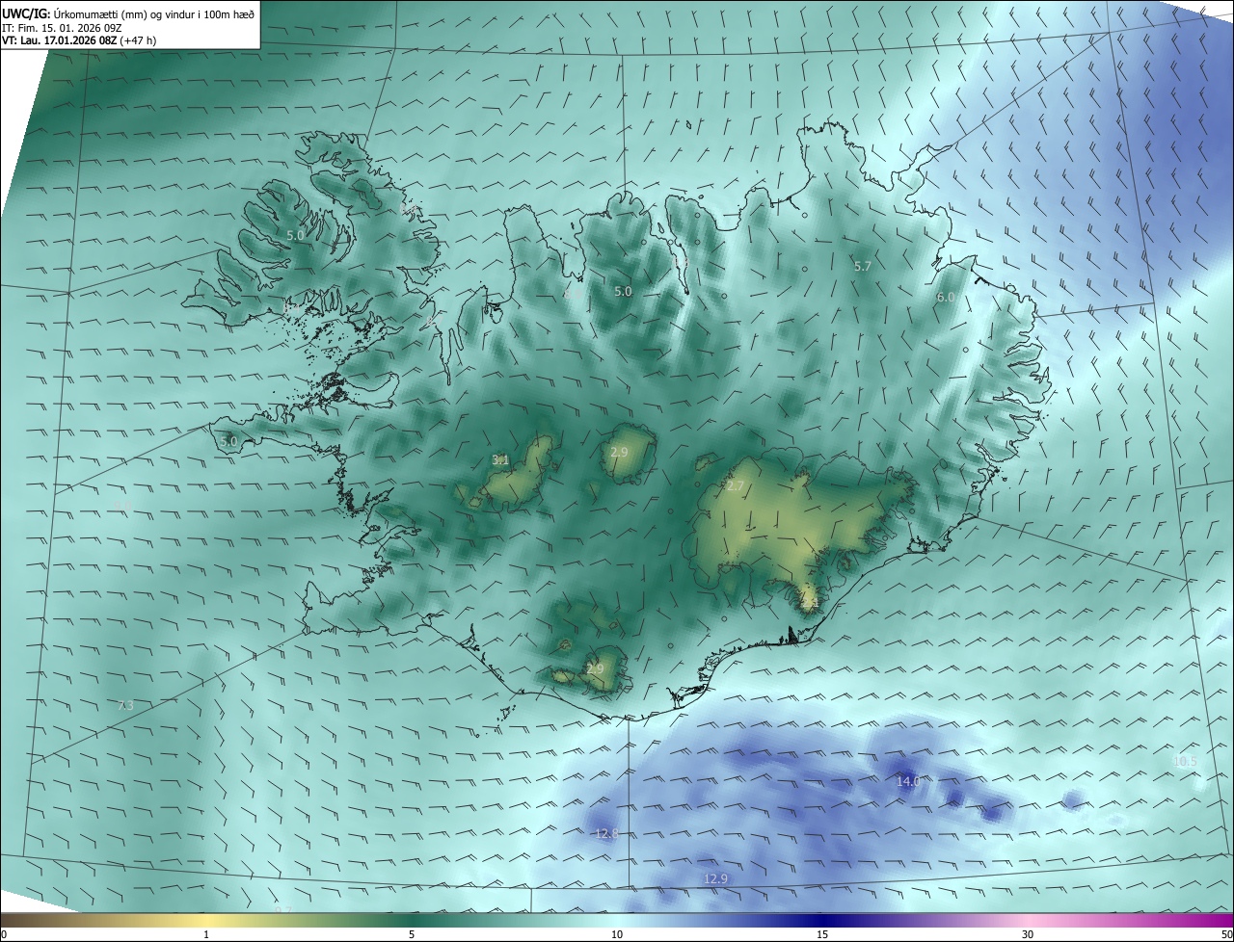Viewport: 1234px width, 942px height.
Task: Click the 2.7 value on the largest glacier
Action: 736,486
